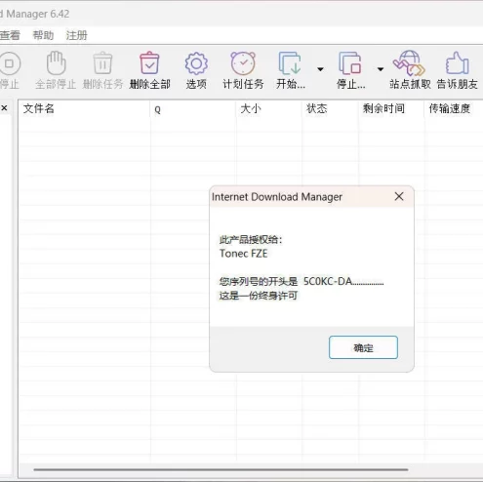Open the 查看 (View) menu
Image resolution: width=483 pixels, height=482 pixels.
(10, 35)
